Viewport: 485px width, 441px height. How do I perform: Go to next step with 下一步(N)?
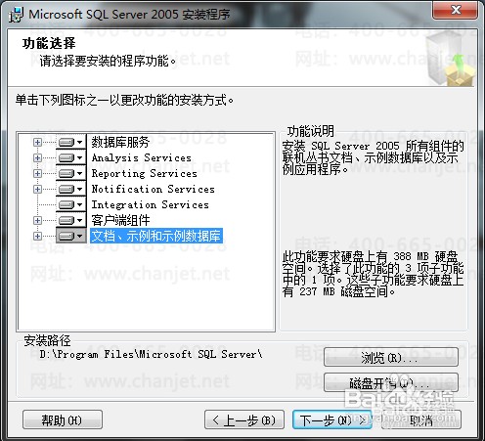click(x=332, y=419)
